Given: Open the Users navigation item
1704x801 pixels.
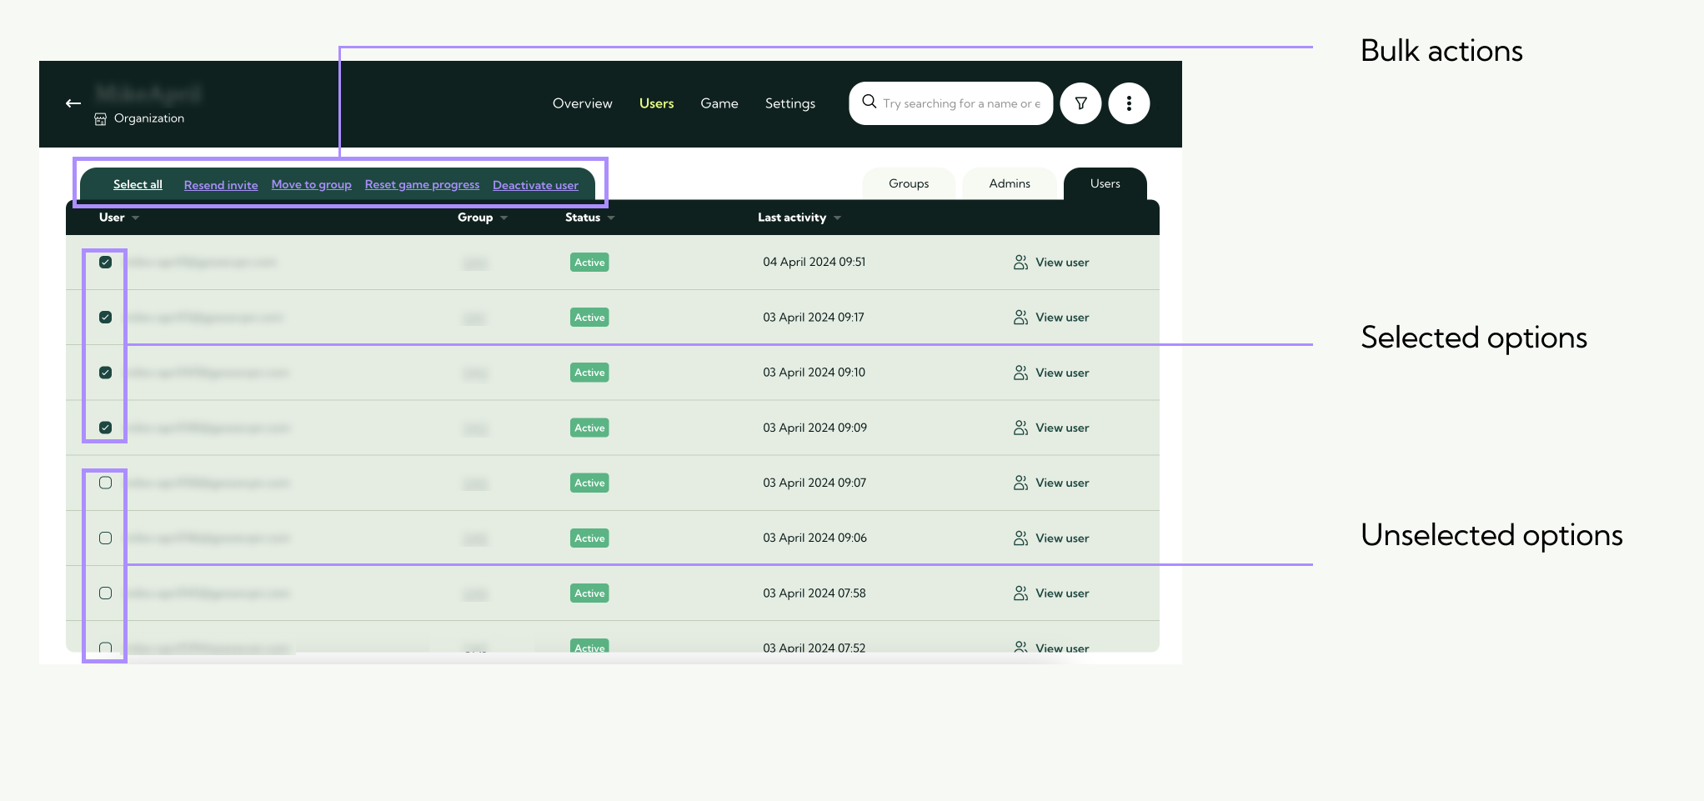Looking at the screenshot, I should click(x=656, y=103).
